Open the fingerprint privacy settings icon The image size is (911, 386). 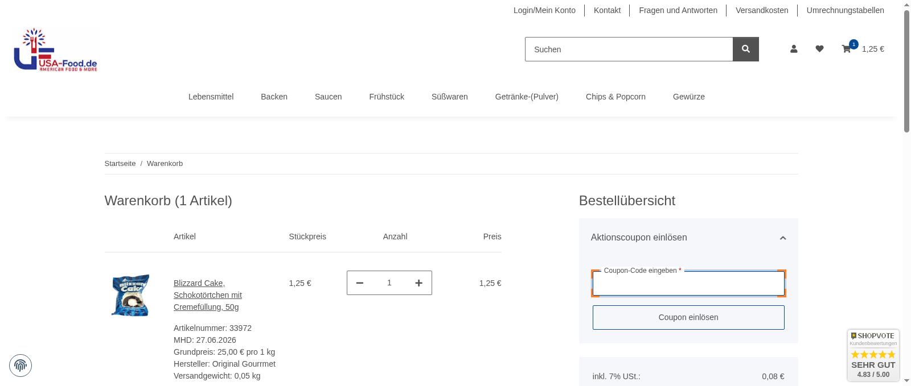pos(20,366)
